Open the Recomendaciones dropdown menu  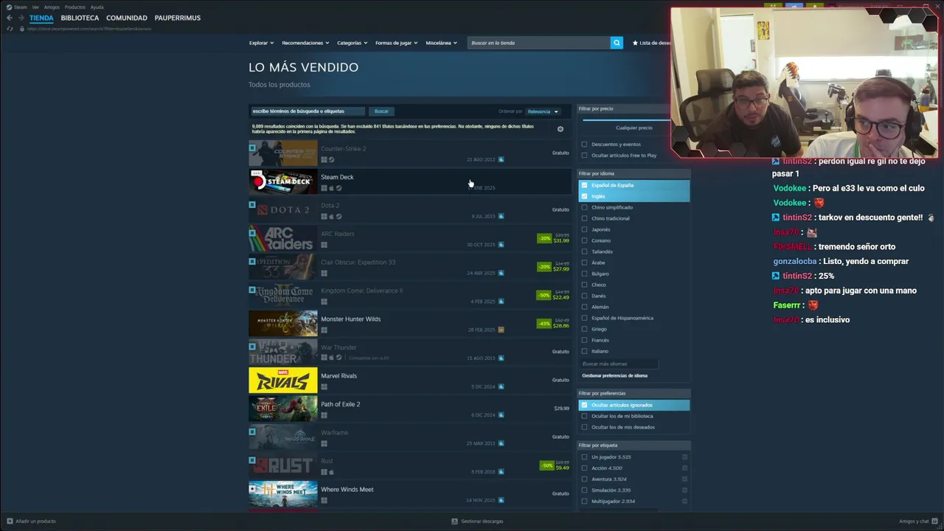pyautogui.click(x=305, y=43)
